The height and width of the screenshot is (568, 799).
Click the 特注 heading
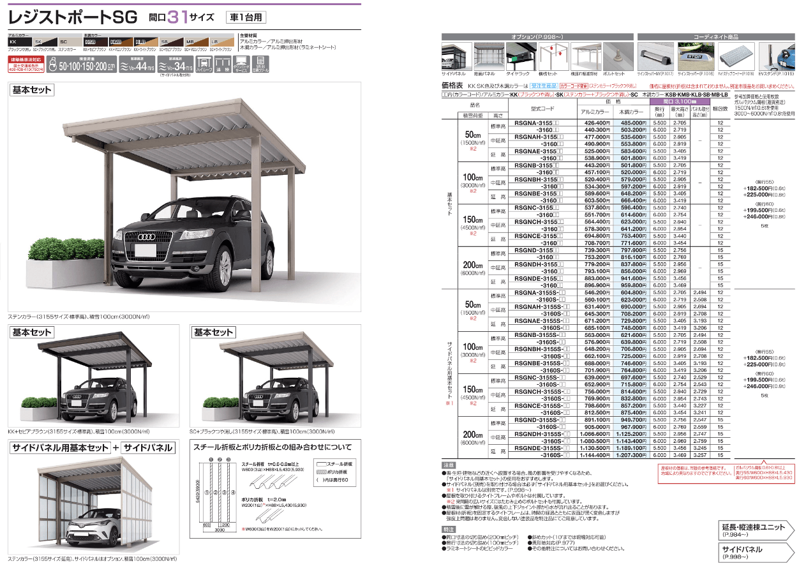tap(449, 529)
